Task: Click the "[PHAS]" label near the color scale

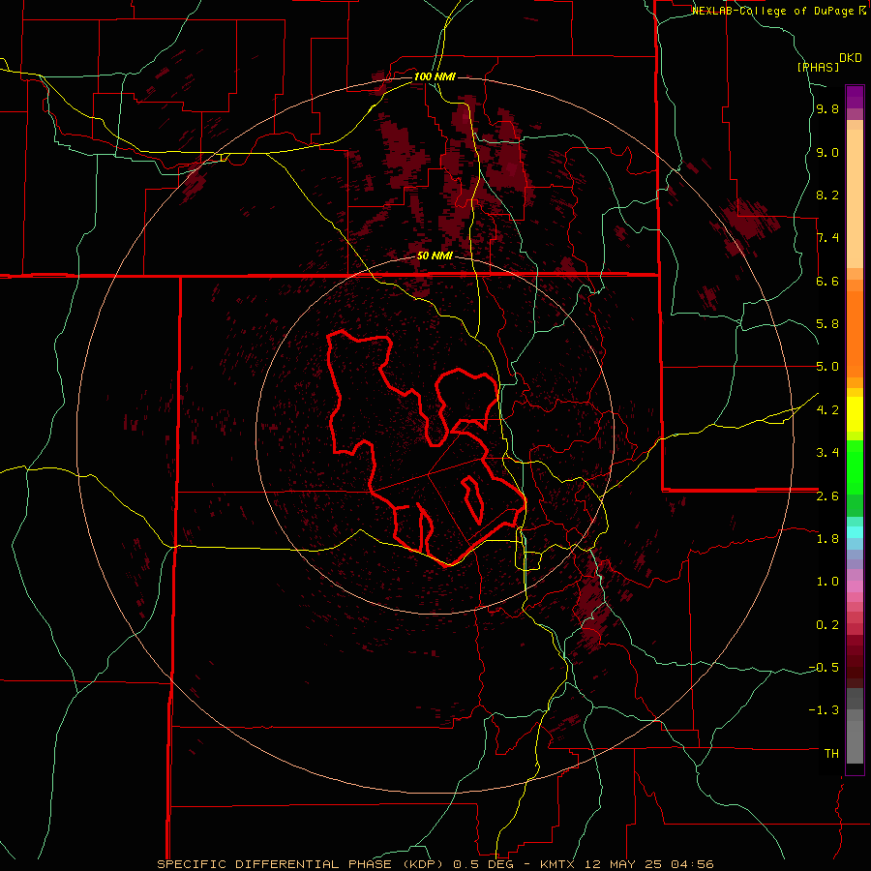Action: [818, 68]
